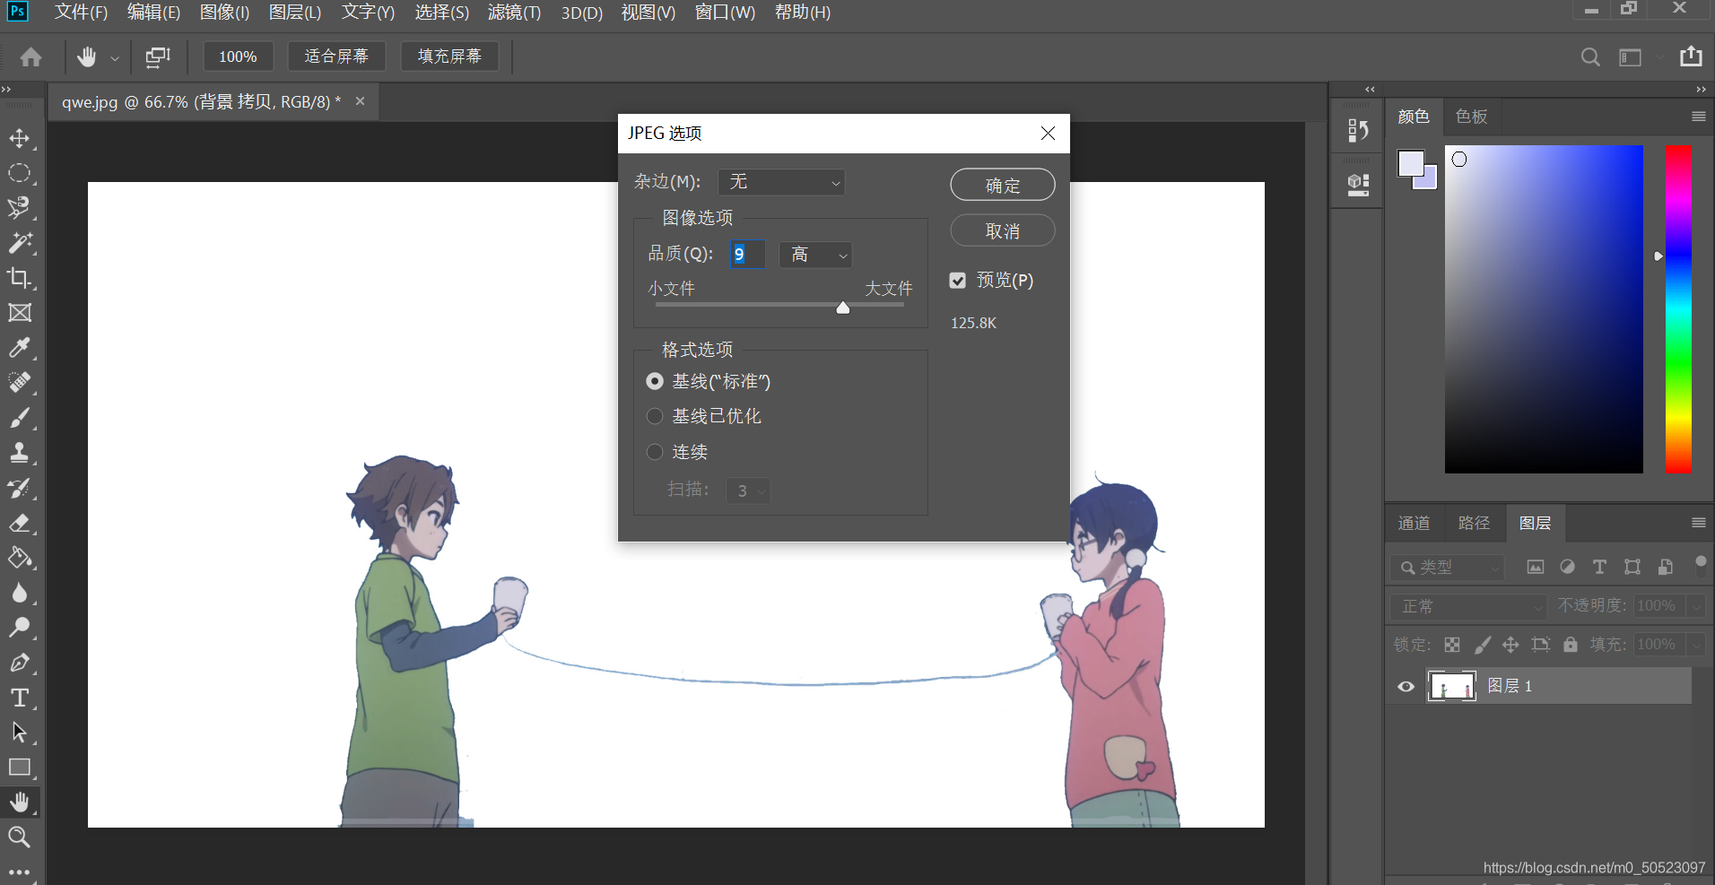Toggle lock position icon

tap(1511, 645)
